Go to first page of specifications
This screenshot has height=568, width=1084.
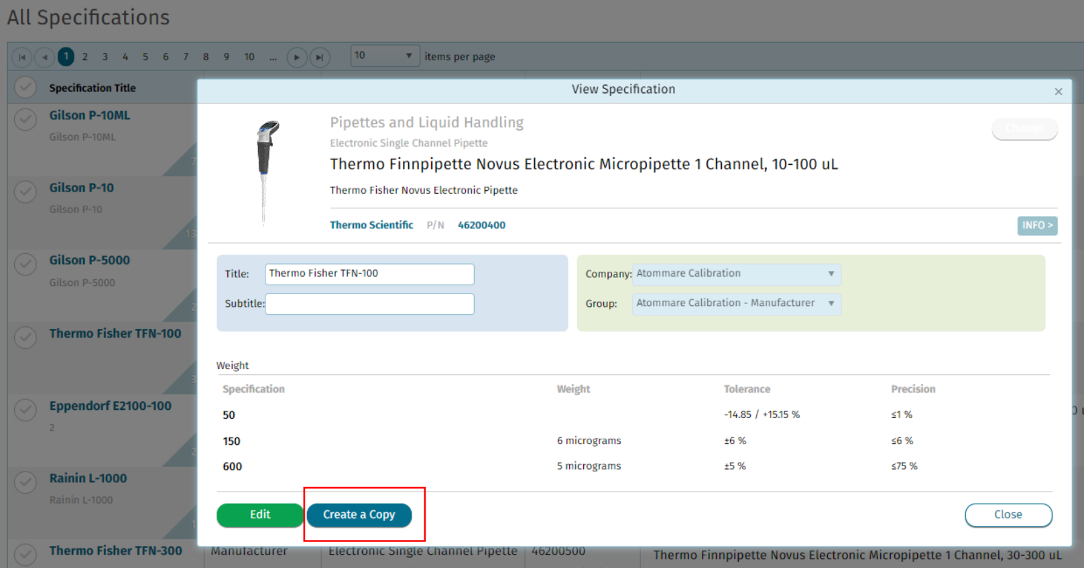(22, 57)
